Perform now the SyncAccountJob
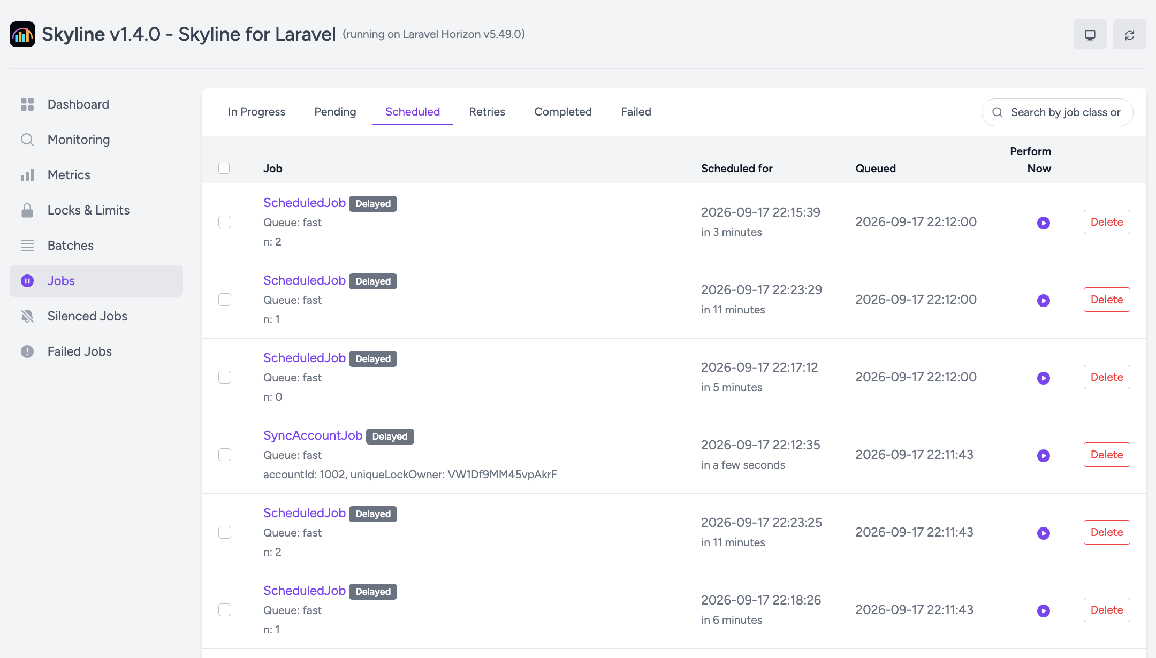1156x658 pixels. click(x=1044, y=455)
